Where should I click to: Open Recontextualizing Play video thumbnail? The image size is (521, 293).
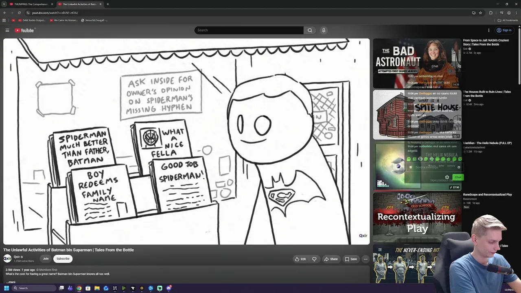416,218
